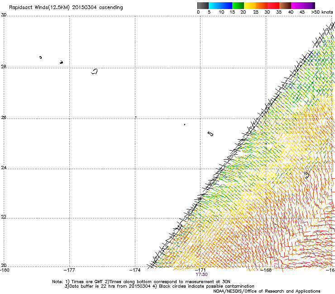Click the '24' latitude axis label
335x294 pixels.
click(x=4, y=168)
